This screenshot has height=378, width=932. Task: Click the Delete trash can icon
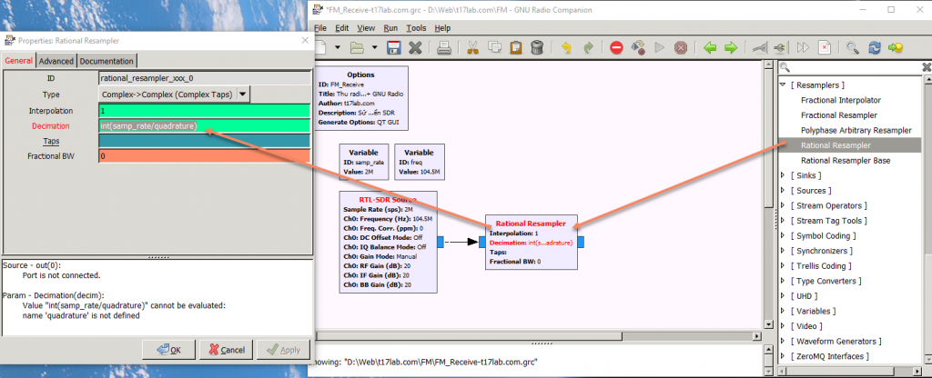[537, 46]
